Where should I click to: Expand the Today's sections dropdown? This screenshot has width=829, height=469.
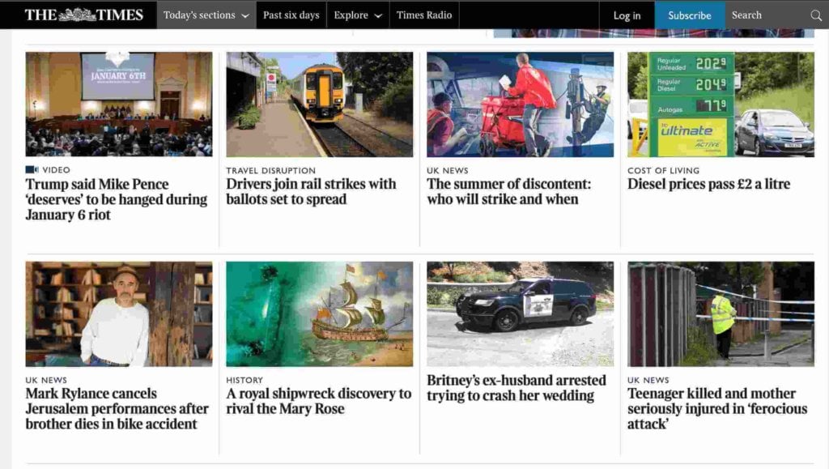click(x=200, y=15)
